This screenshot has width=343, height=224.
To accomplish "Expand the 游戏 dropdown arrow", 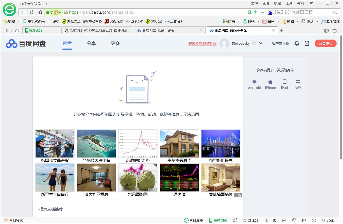I will [x=317, y=21].
